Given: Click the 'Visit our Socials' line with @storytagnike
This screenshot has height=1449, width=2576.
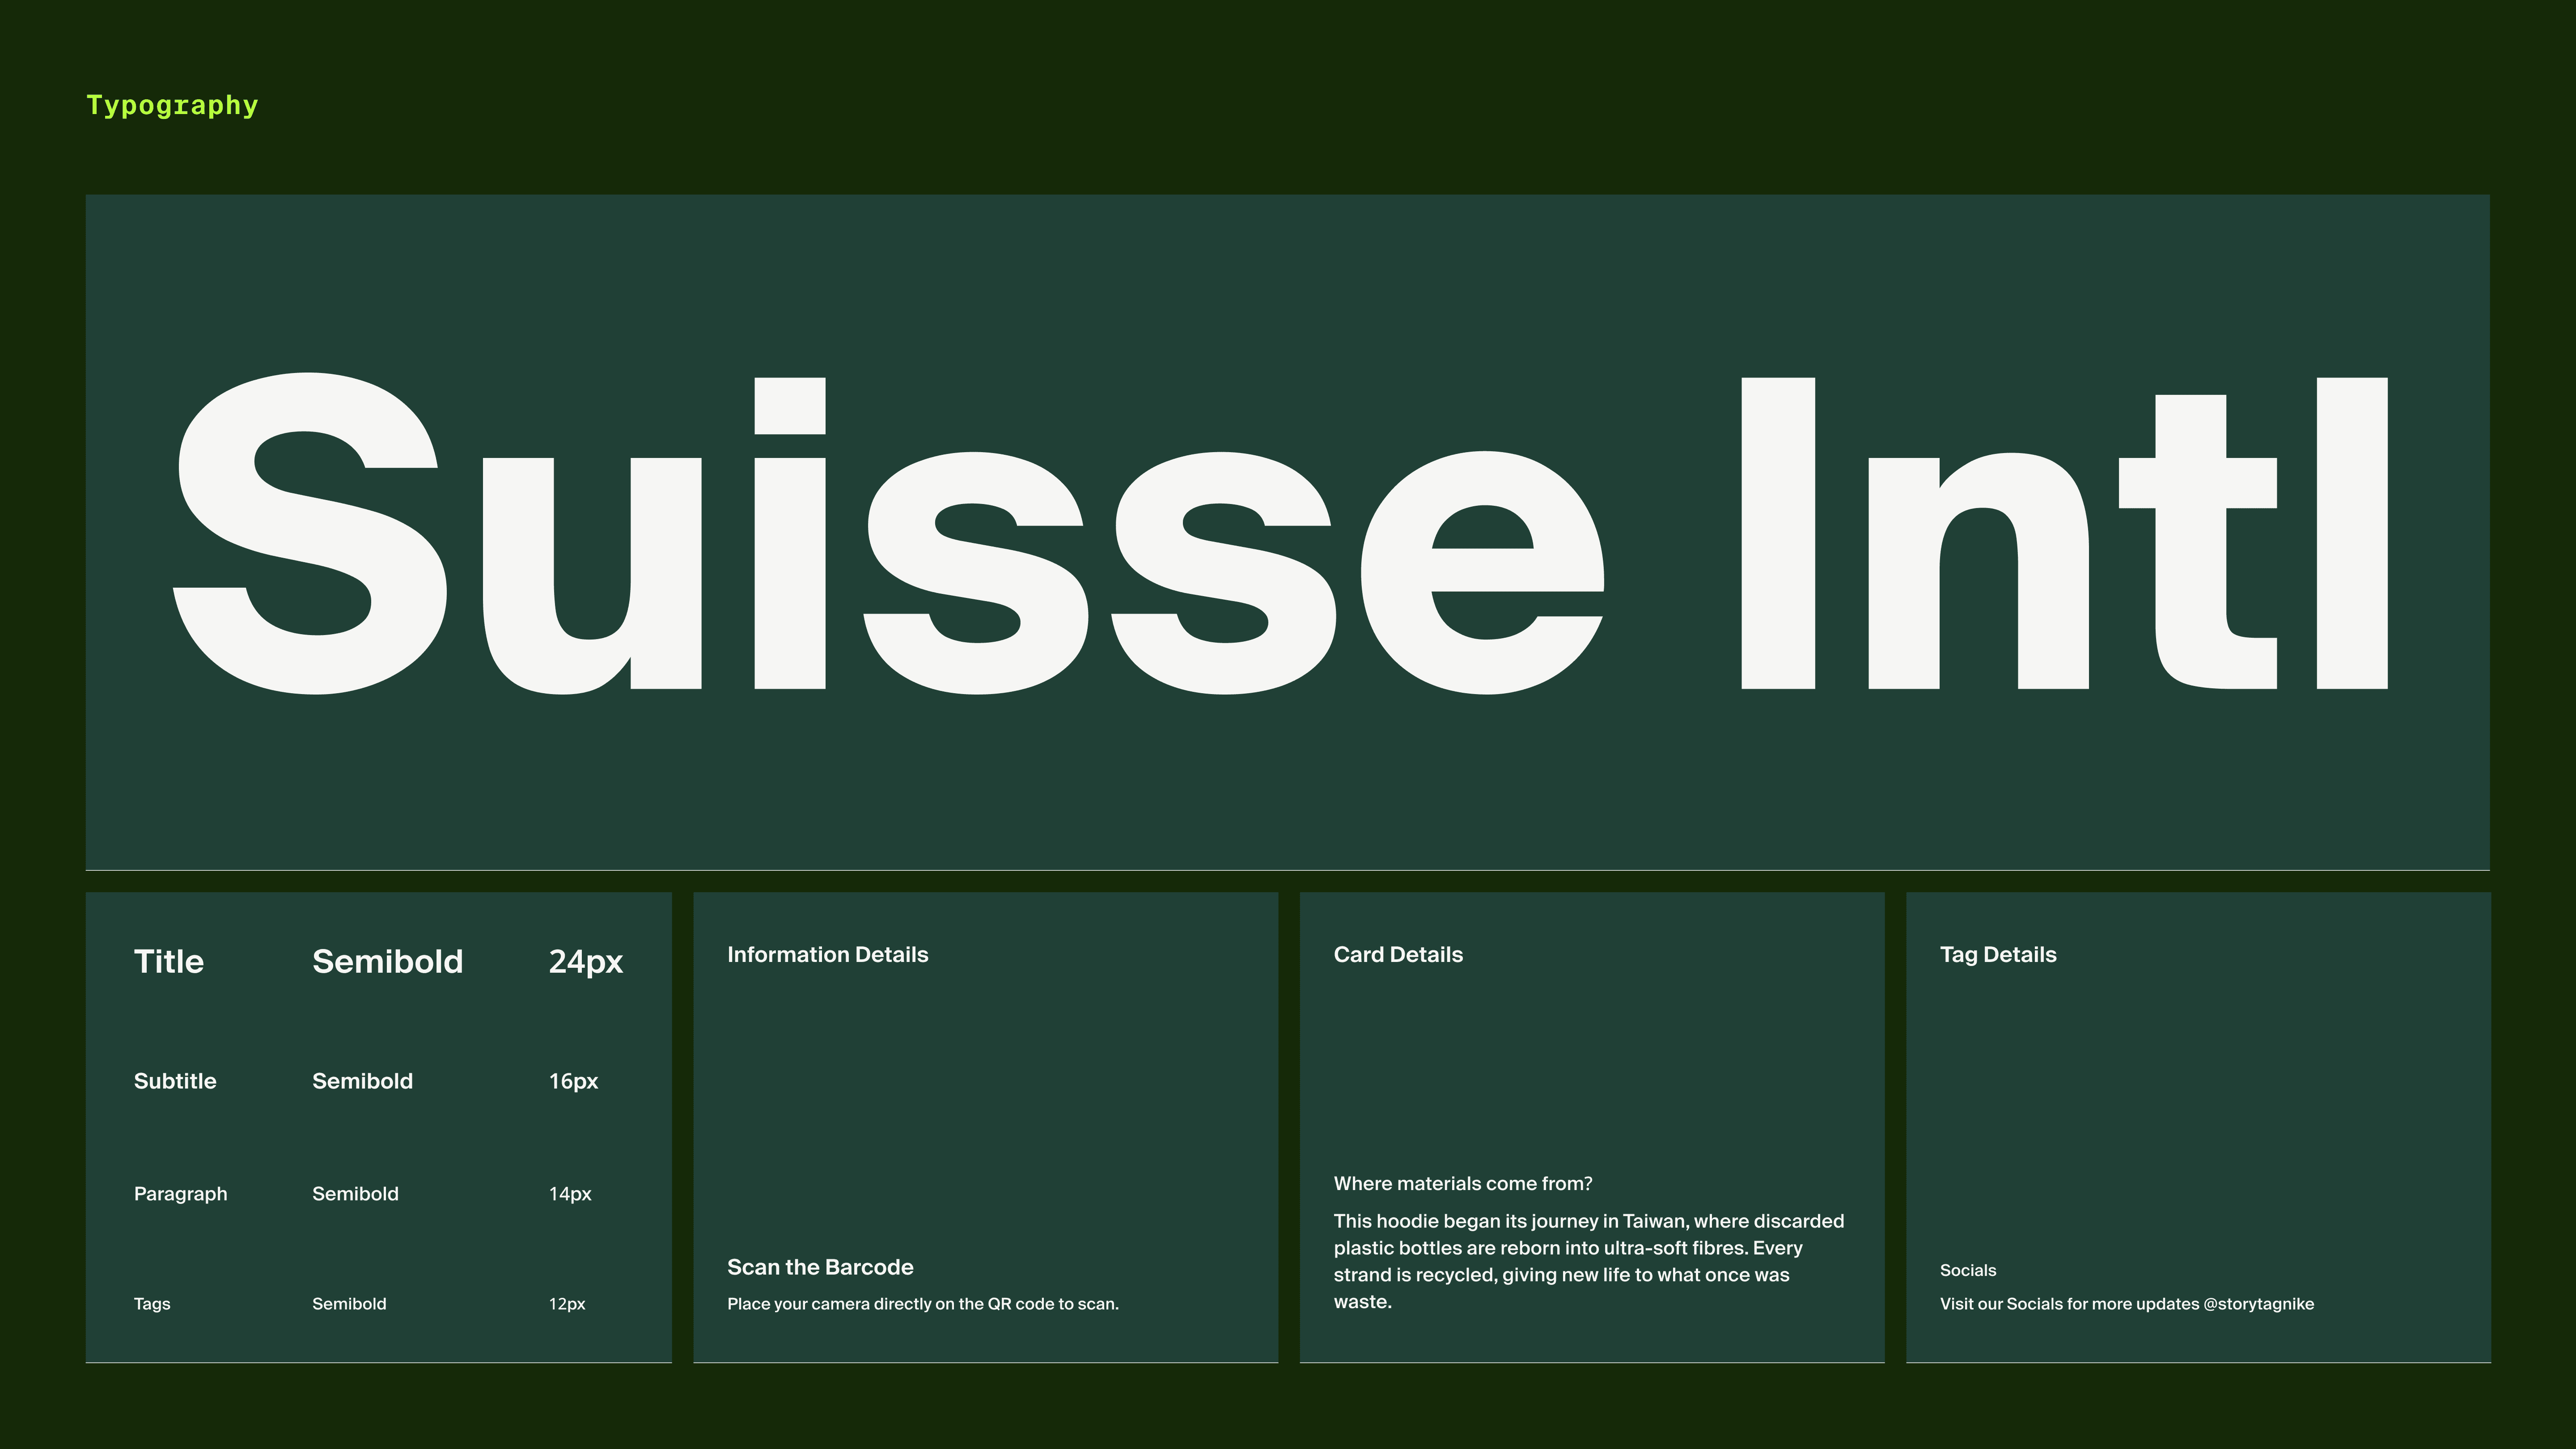Looking at the screenshot, I should click(2127, 1304).
